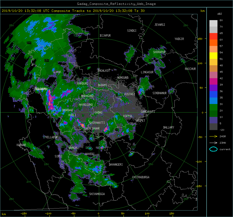Click the DAVANGERI city label
Viewport: 233px width, 217px height.
pos(116,165)
